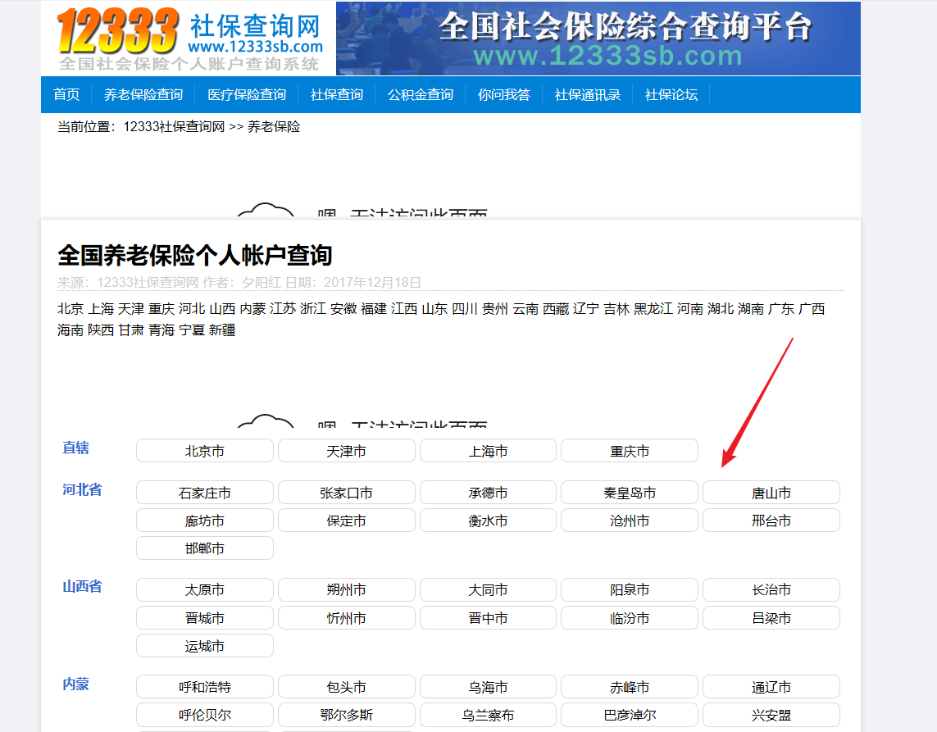This screenshot has height=732, width=937.
Task: Open the 社保通讯录 directory
Action: click(x=587, y=94)
